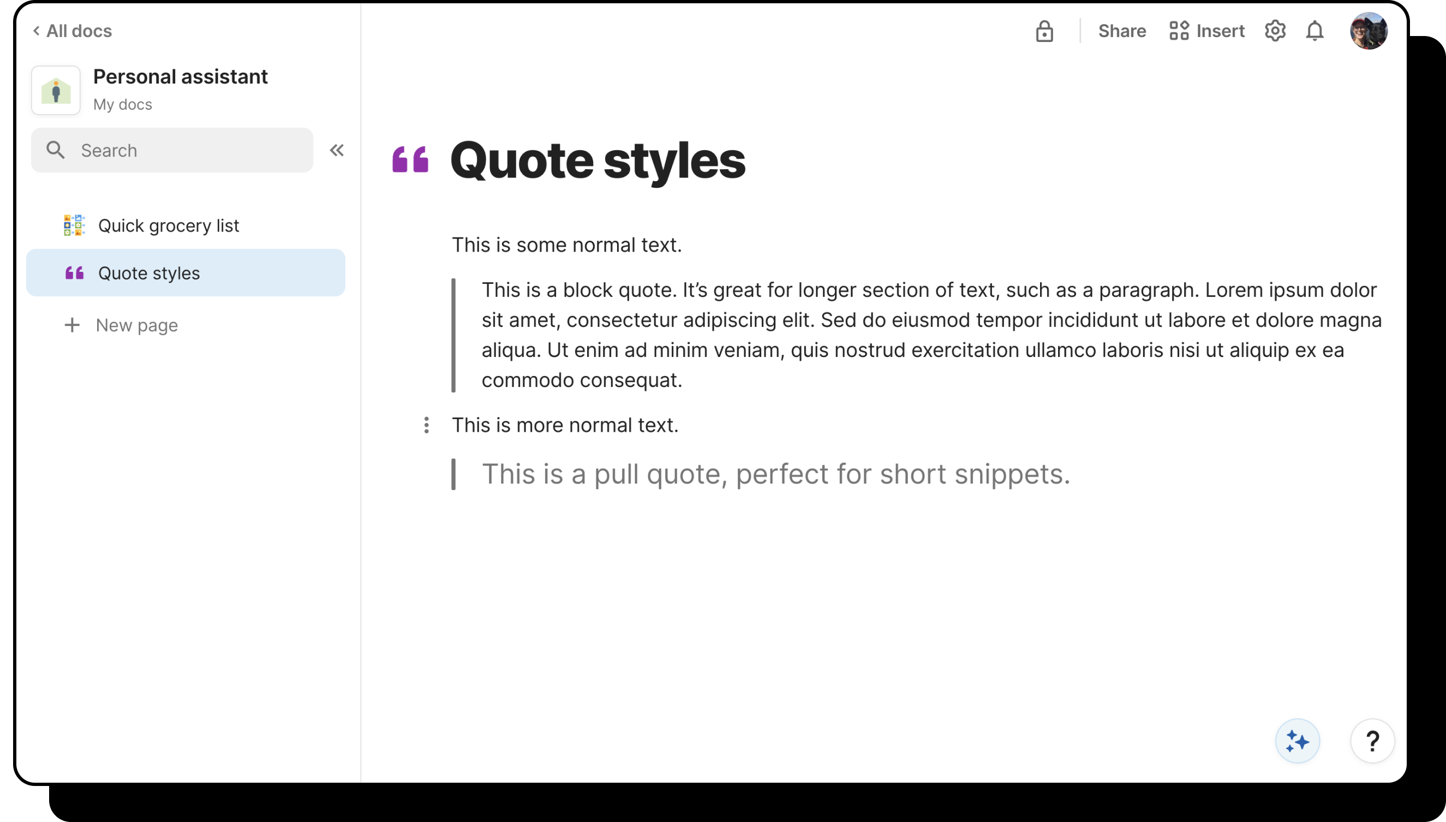1446x822 pixels.
Task: Open the Insert menu
Action: click(x=1206, y=31)
